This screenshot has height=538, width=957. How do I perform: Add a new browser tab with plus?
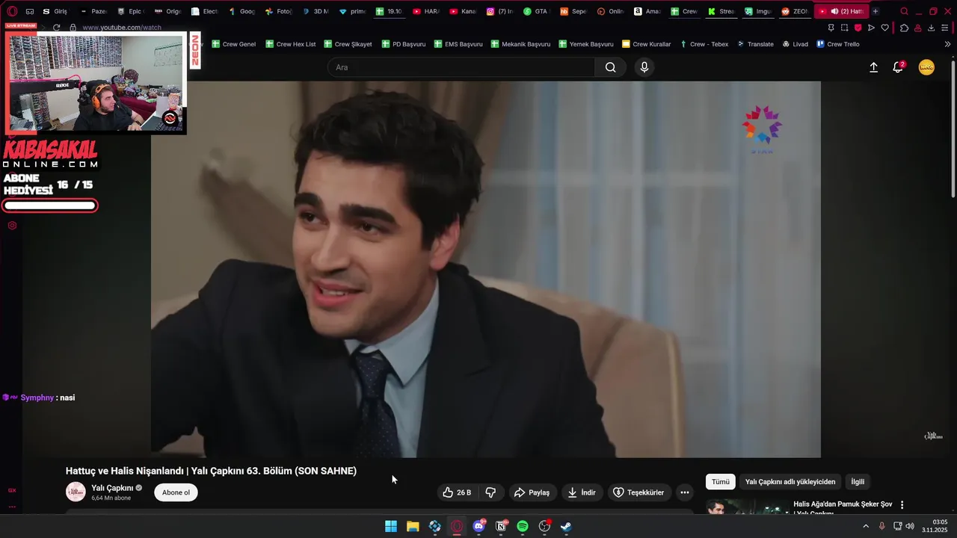pos(876,11)
